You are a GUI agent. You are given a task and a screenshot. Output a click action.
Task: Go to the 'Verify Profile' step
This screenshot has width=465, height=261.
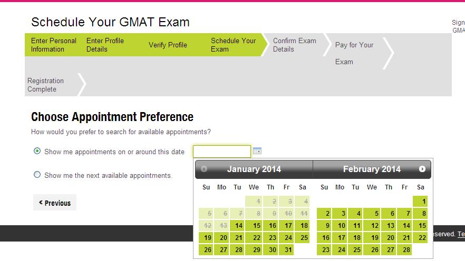(168, 45)
